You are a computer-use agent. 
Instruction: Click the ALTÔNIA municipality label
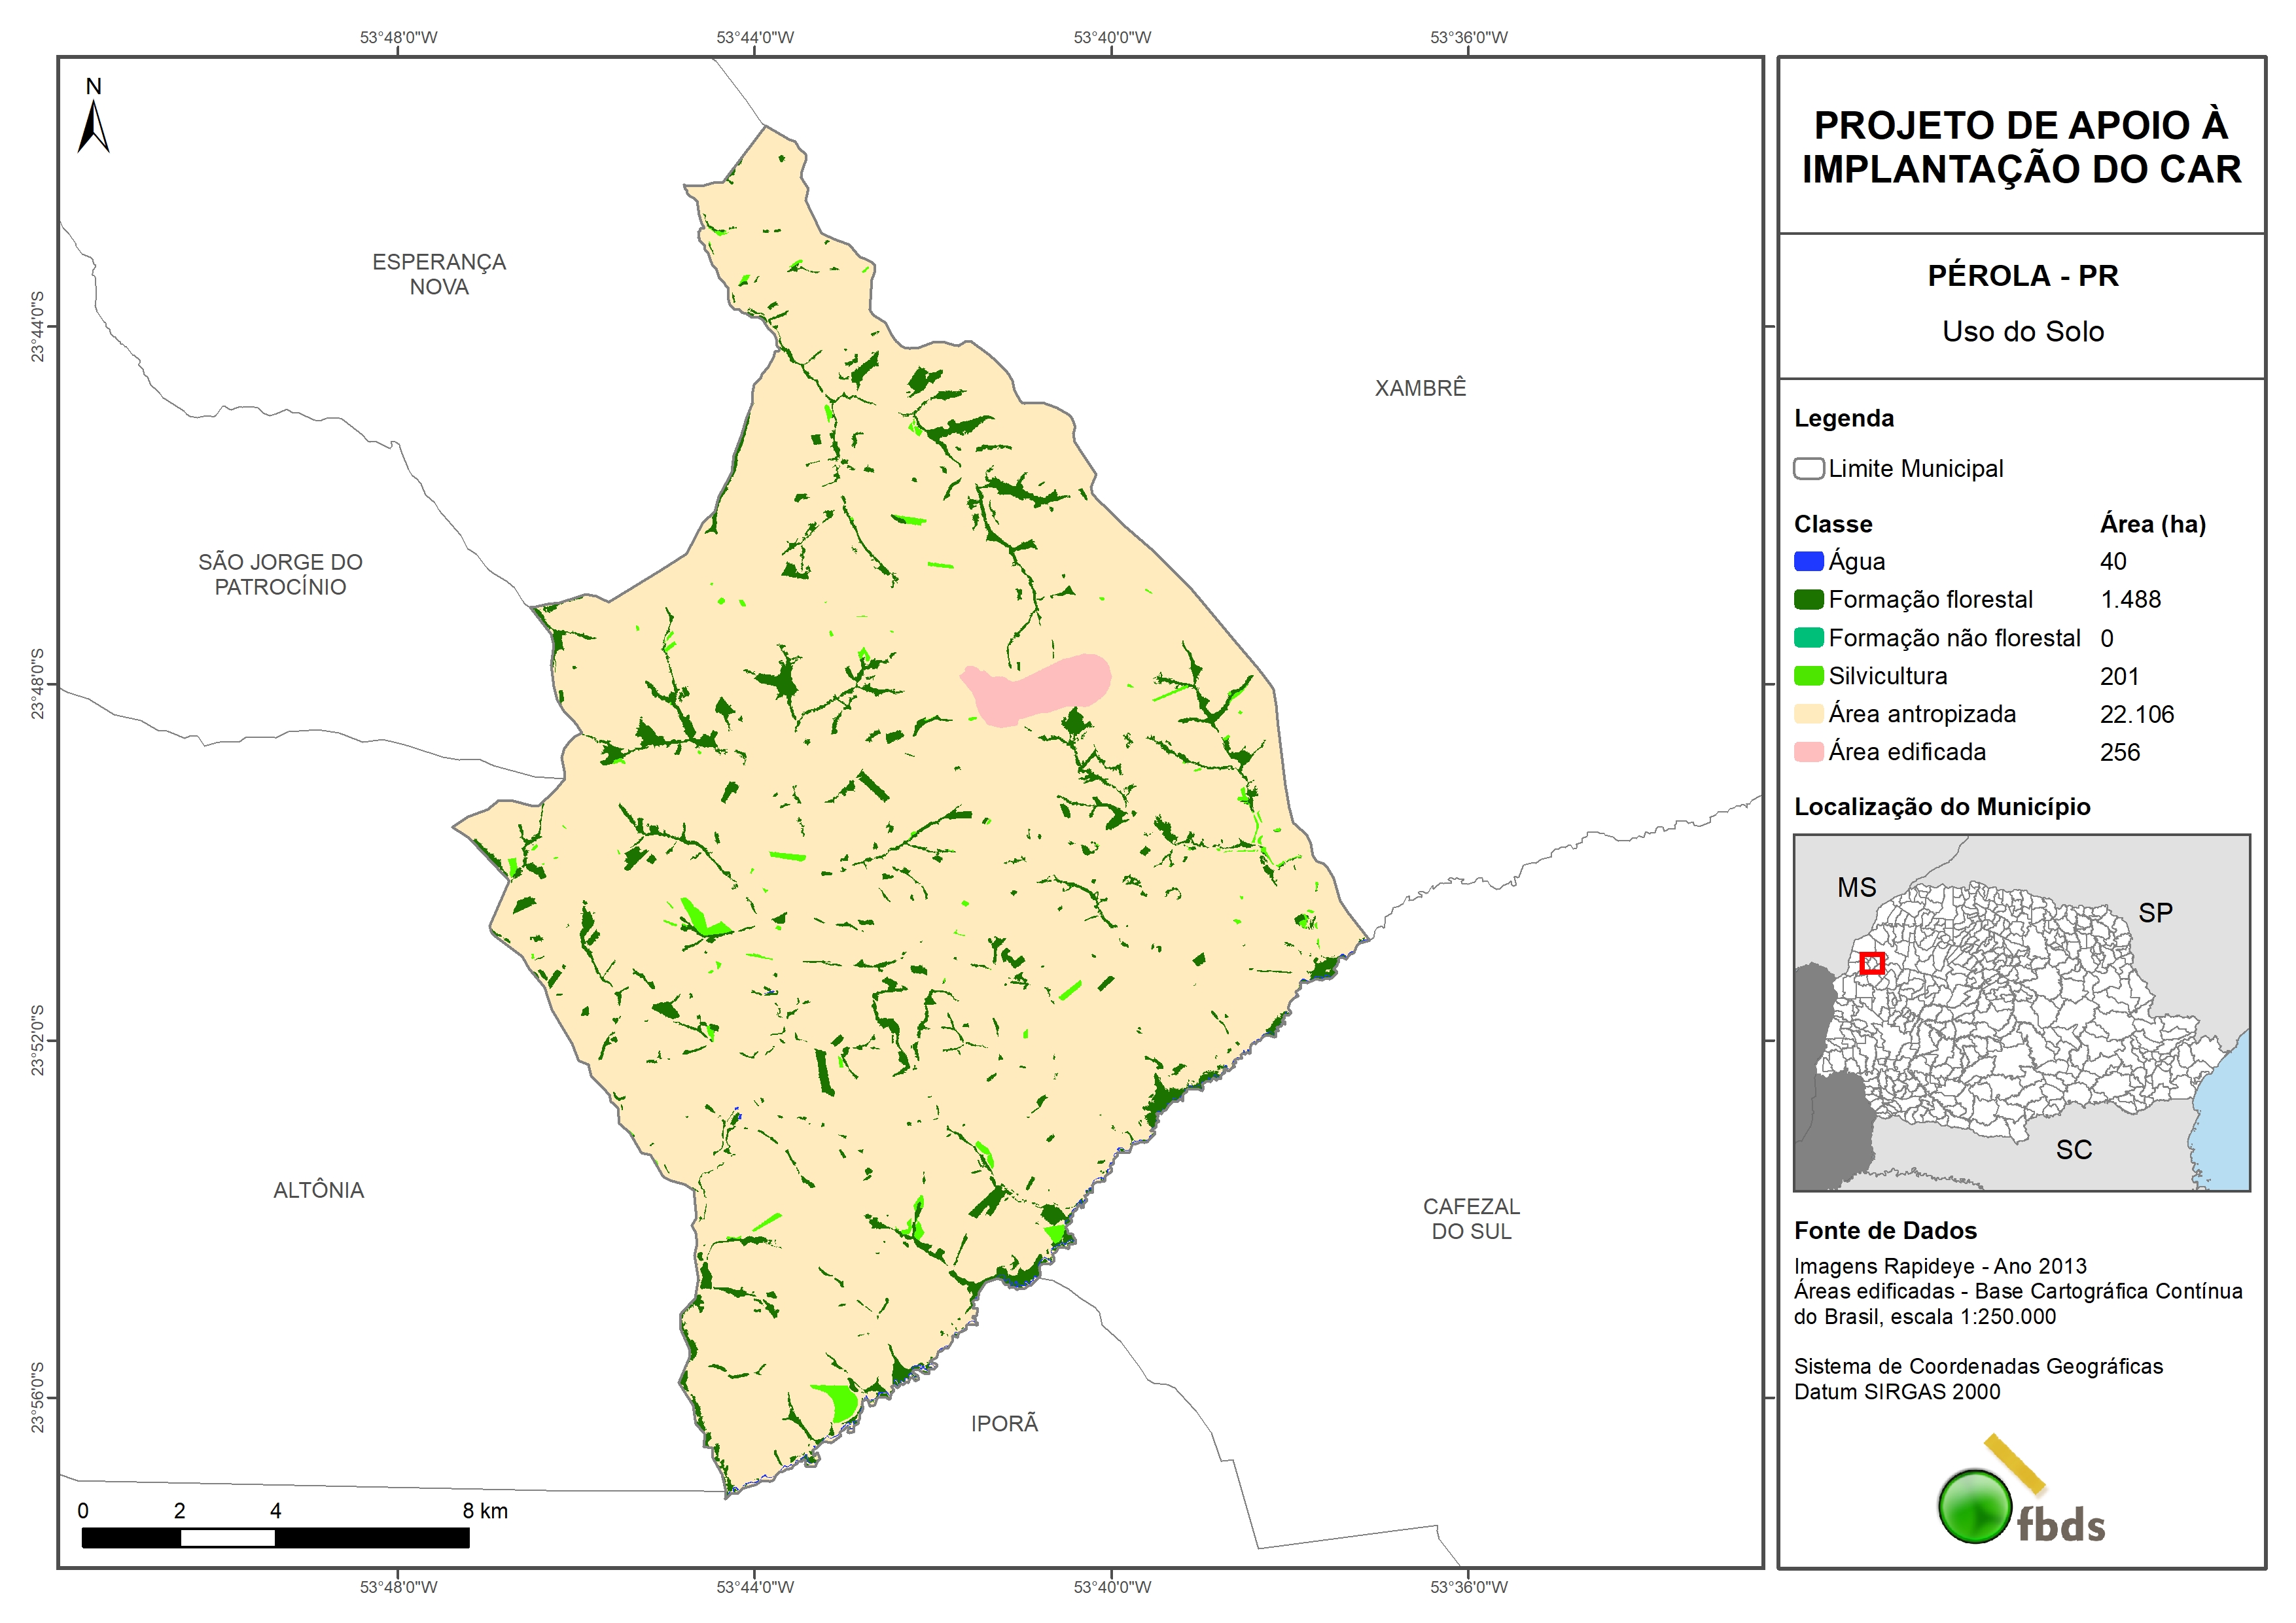tap(318, 1190)
